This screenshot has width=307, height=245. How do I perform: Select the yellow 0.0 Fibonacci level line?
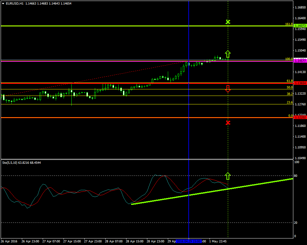click(98, 118)
